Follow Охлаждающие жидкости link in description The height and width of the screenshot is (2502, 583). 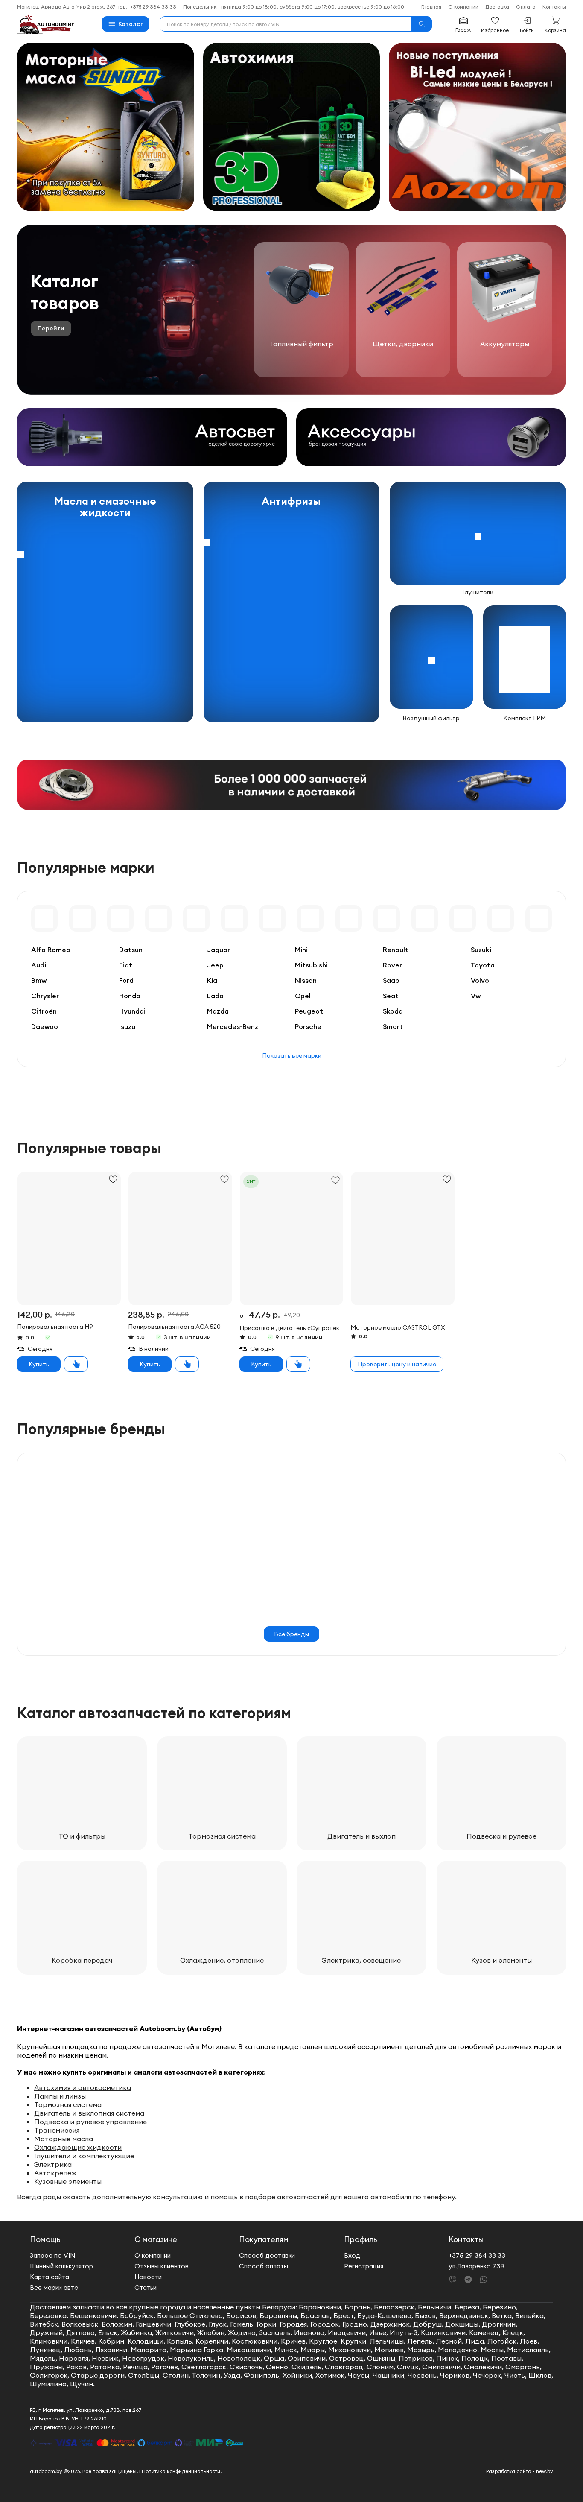point(78,2148)
